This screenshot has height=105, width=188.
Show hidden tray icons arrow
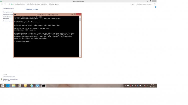[x=125, y=86]
